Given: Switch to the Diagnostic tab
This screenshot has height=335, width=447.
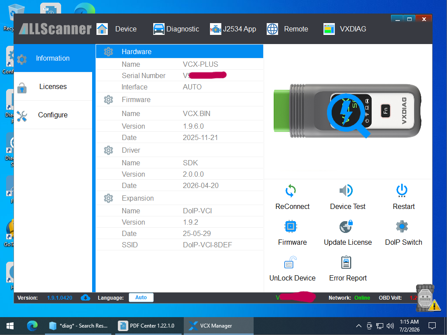Looking at the screenshot, I should [x=182, y=29].
